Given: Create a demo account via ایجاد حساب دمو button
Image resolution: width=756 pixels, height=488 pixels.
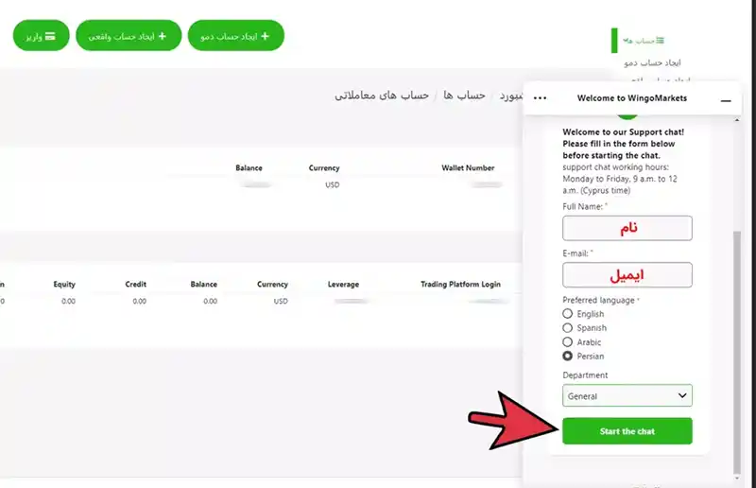Looking at the screenshot, I should 235,36.
